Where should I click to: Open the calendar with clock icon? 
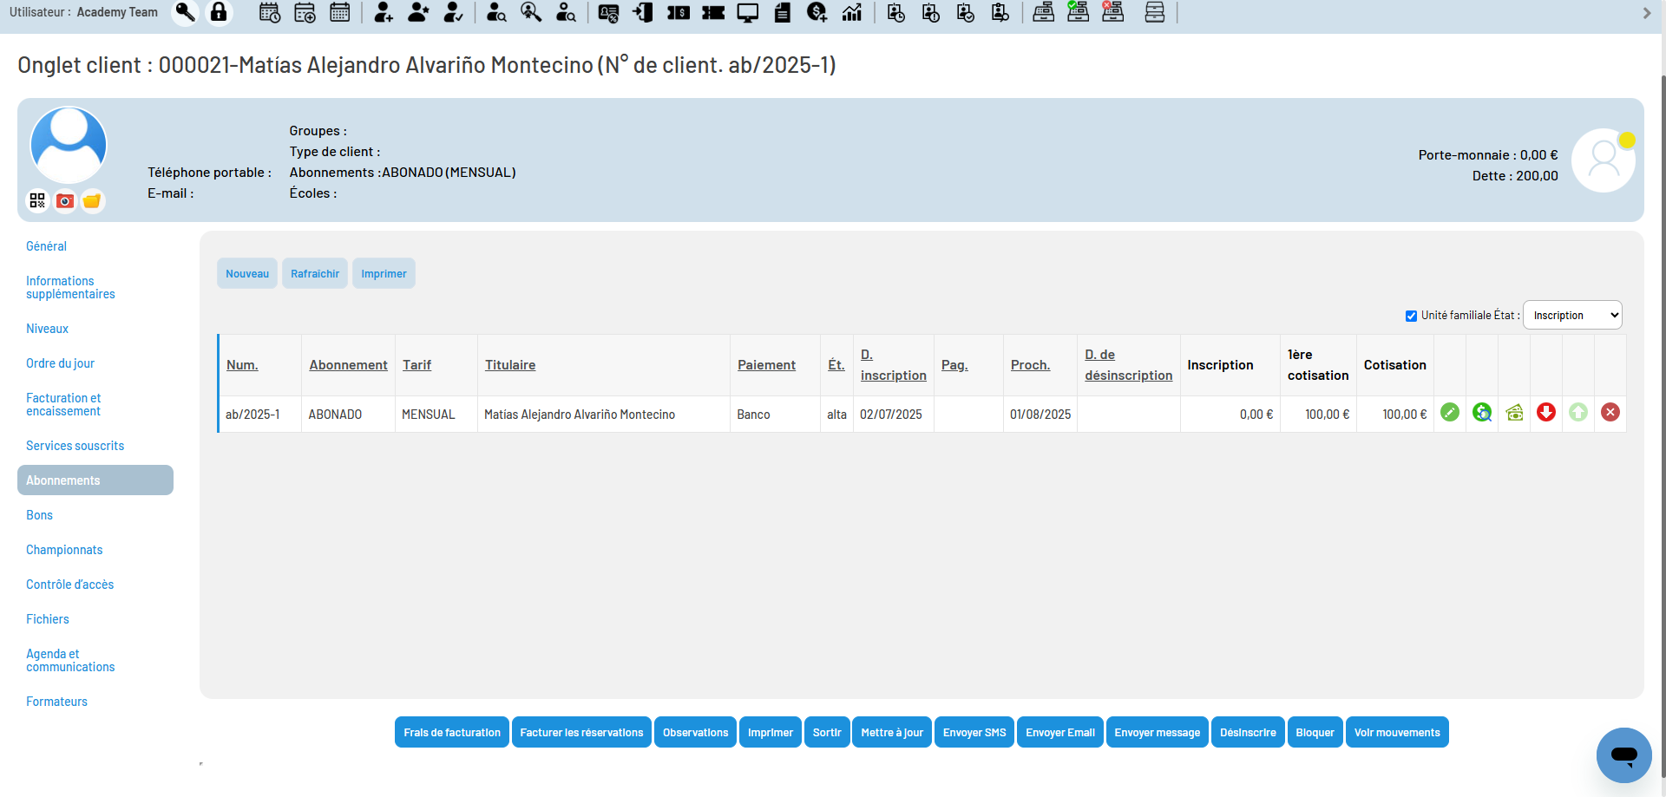(270, 12)
